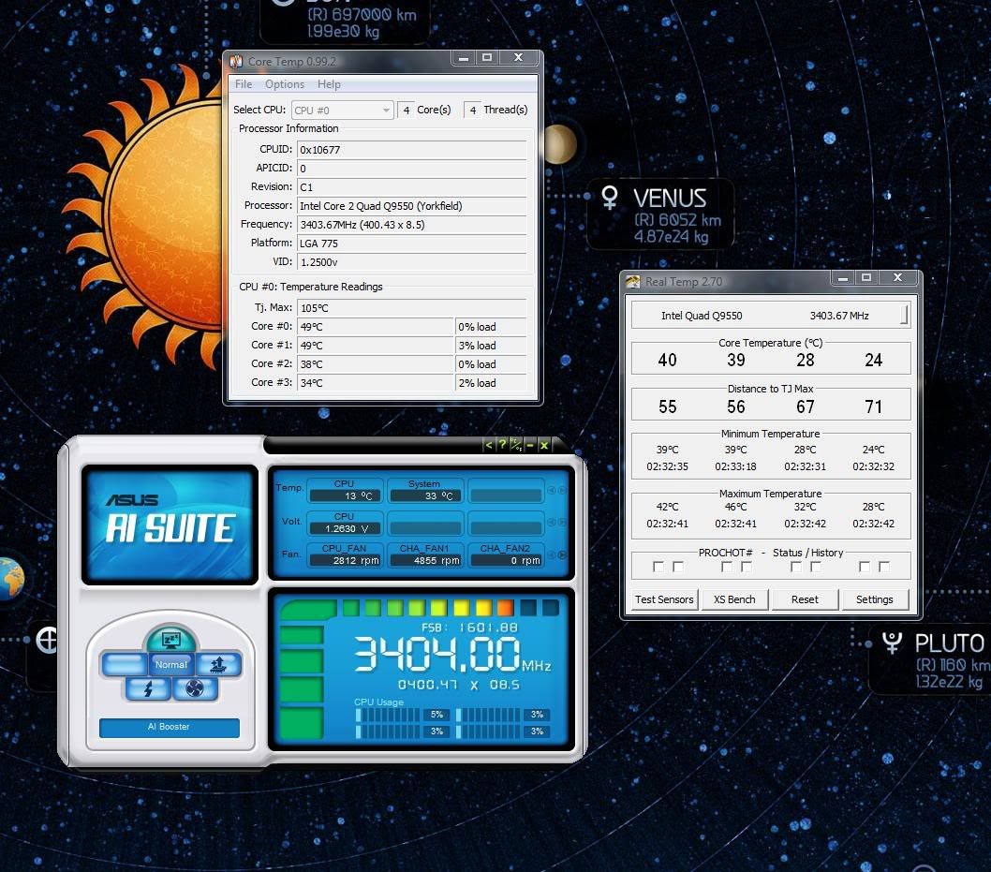Viewport: 991px width, 872px height.
Task: Maximize the Core Temp window
Action: [487, 57]
